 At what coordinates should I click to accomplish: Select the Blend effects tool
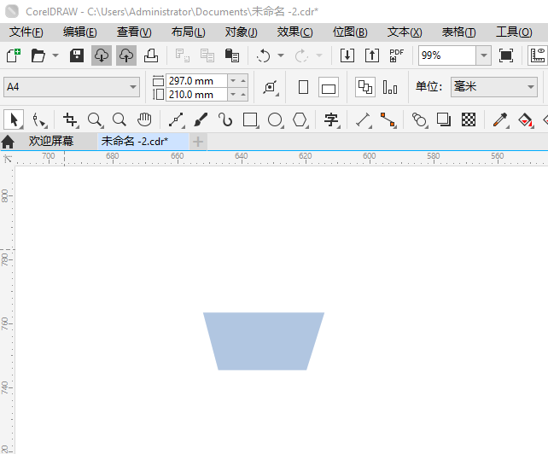[x=419, y=119]
